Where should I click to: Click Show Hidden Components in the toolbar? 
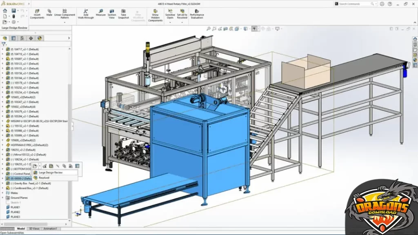click(156, 13)
